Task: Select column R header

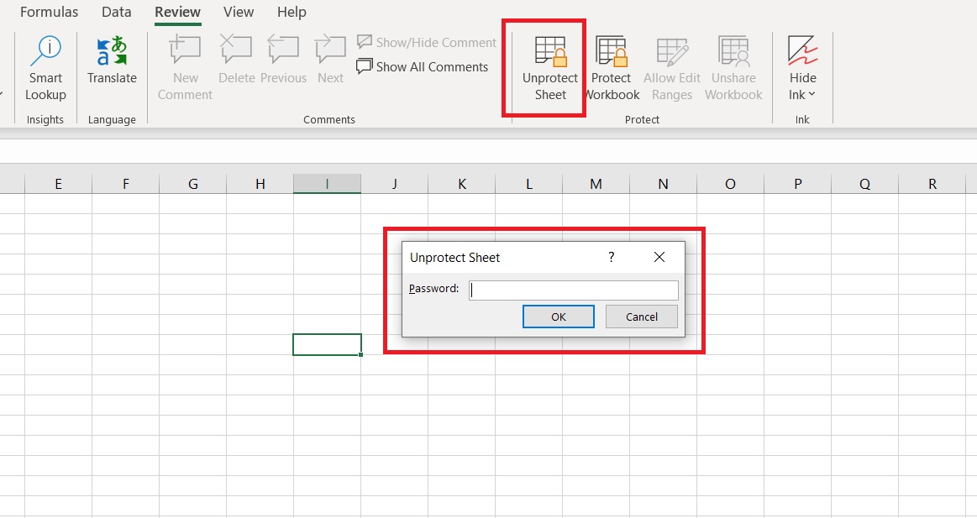Action: (932, 184)
